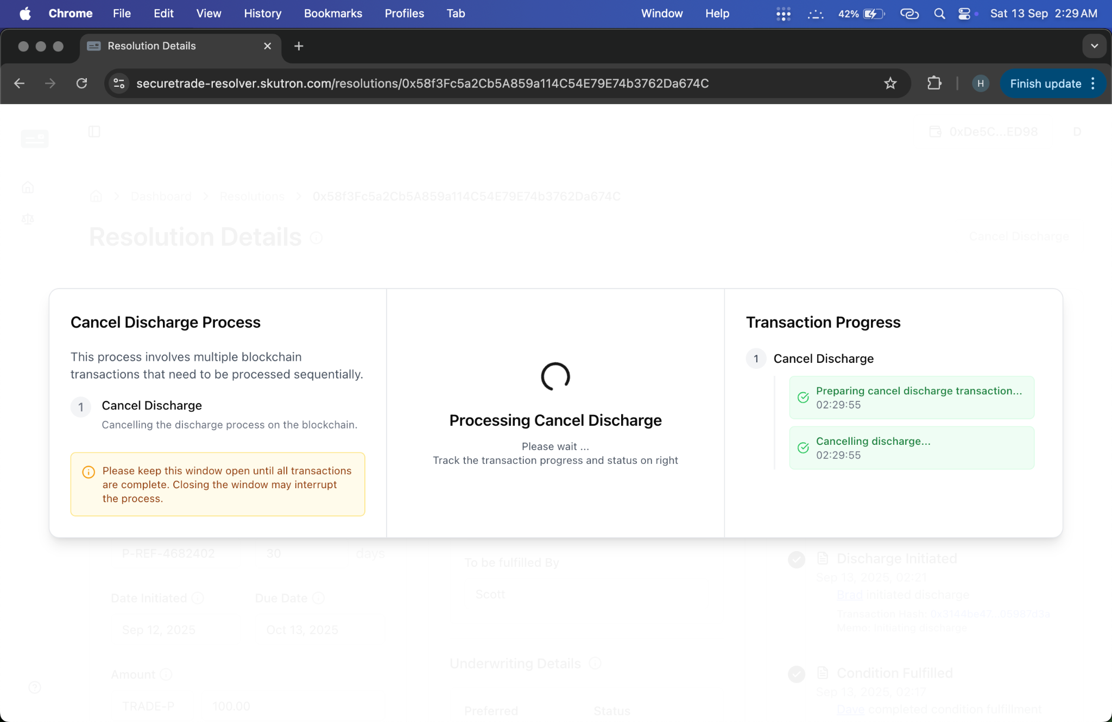Click the battery status icon
1112x722 pixels.
pyautogui.click(x=874, y=14)
